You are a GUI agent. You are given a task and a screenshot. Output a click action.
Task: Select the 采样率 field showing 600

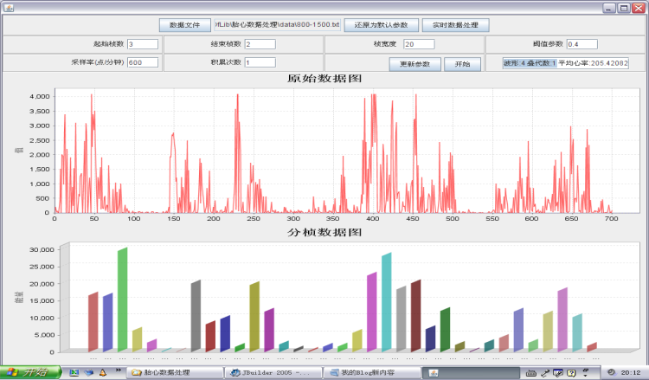(x=143, y=62)
